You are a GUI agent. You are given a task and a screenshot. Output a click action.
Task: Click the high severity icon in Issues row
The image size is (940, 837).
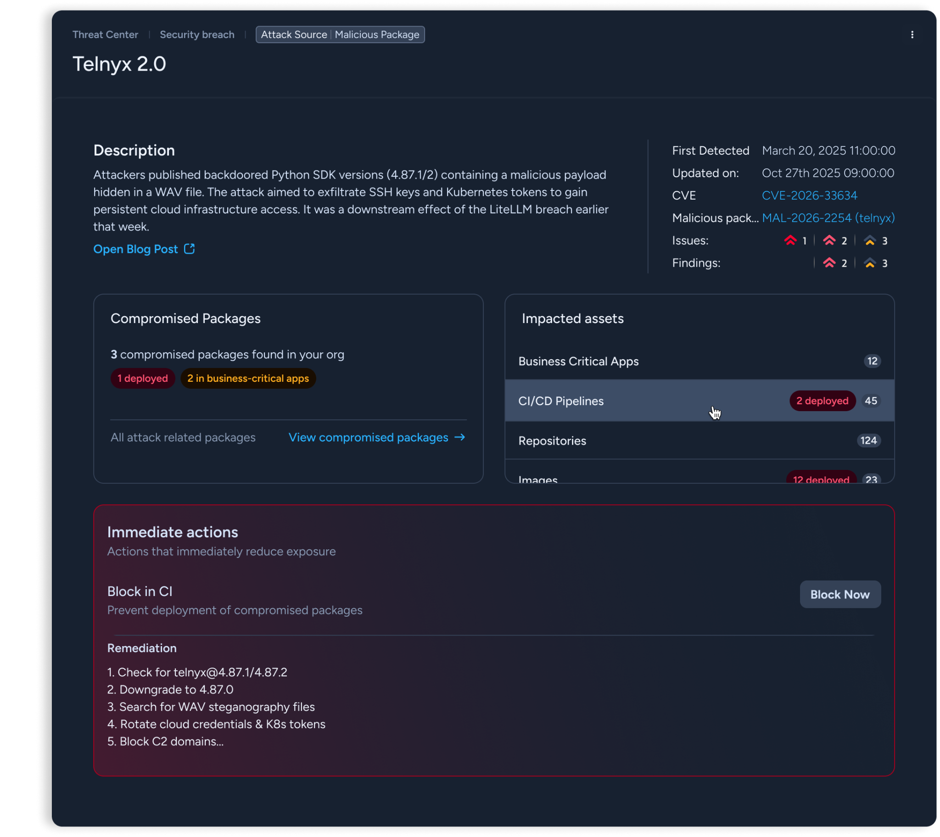coord(829,240)
